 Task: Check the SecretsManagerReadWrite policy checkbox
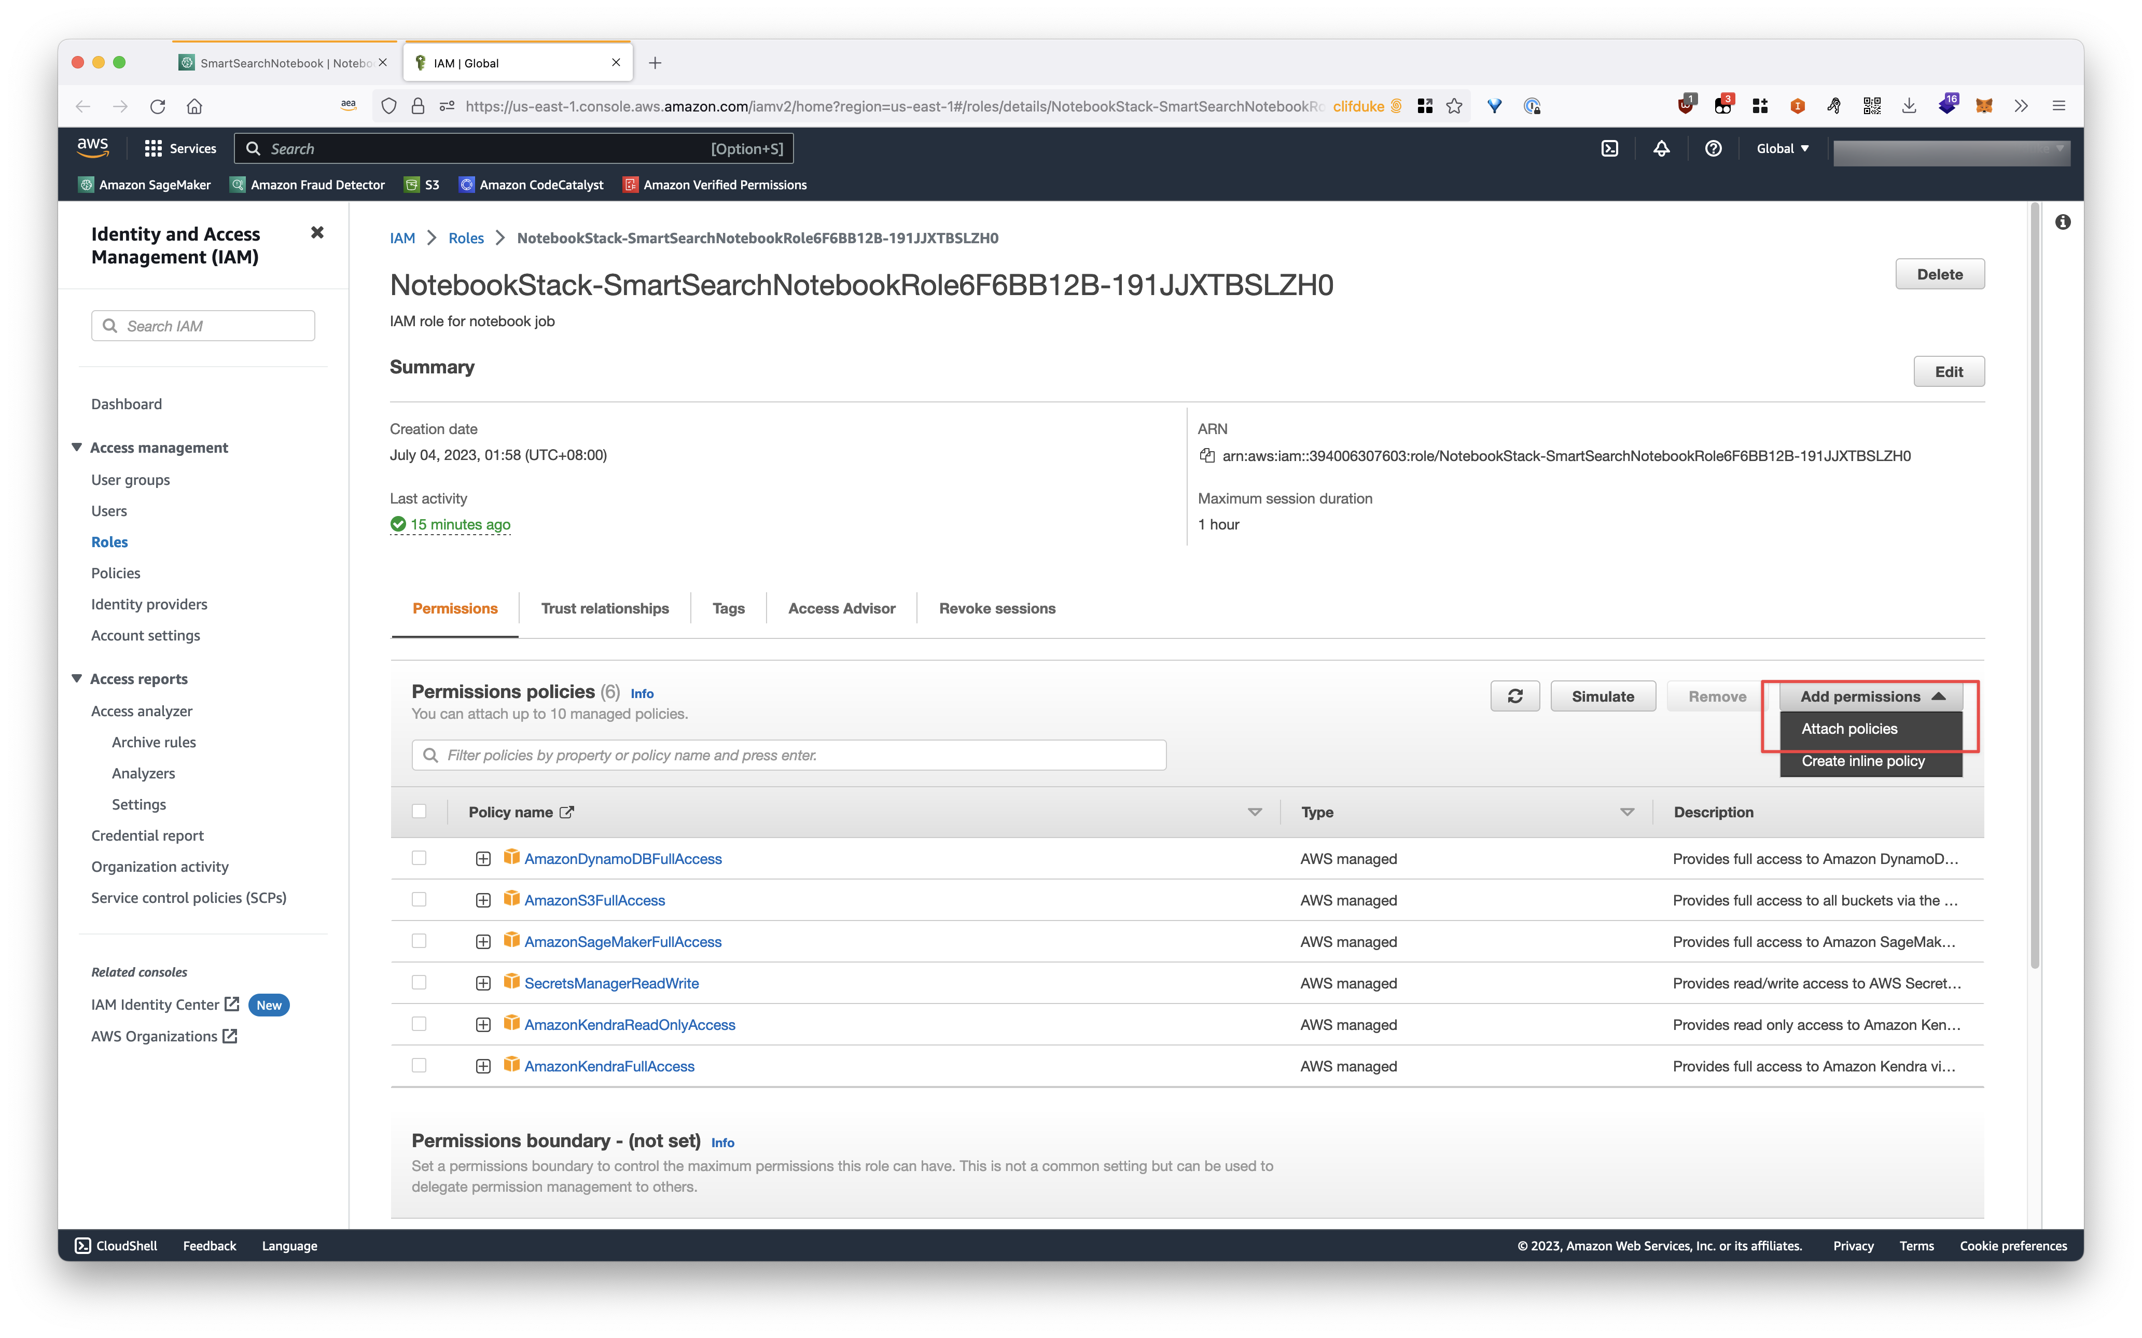click(x=420, y=982)
